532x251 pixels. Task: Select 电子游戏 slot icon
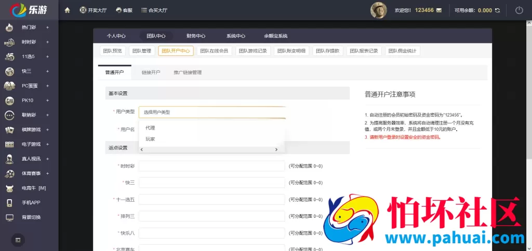(9, 144)
